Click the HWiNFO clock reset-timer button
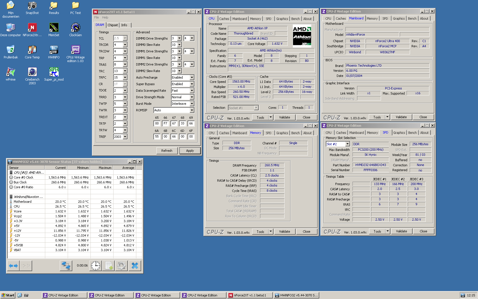The width and height of the screenshot is (478, 299). click(96, 266)
